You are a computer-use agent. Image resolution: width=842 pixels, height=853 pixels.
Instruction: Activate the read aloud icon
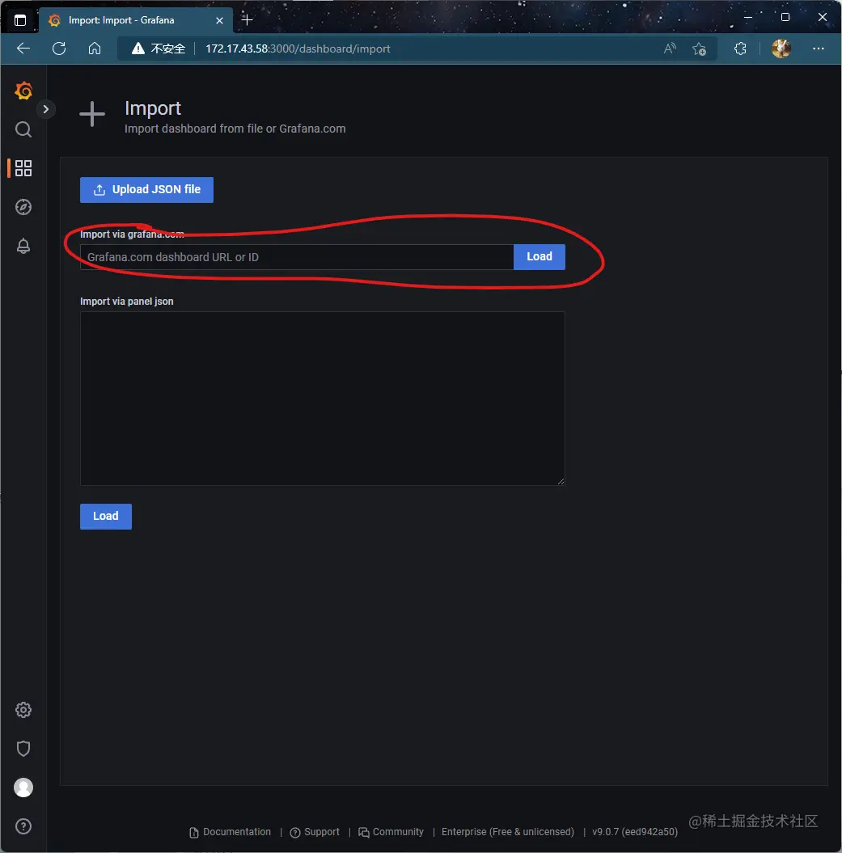coord(670,49)
